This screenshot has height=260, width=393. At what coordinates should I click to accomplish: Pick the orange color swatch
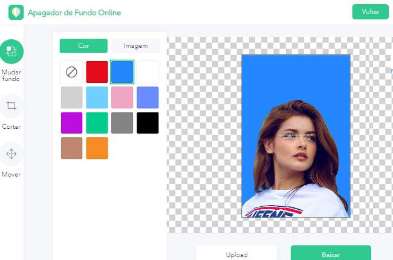(97, 148)
